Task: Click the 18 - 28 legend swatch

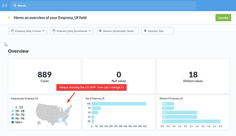Action: pos(13,111)
